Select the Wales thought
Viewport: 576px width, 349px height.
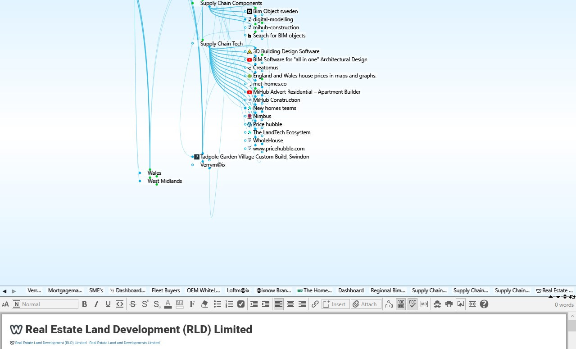coord(154,173)
